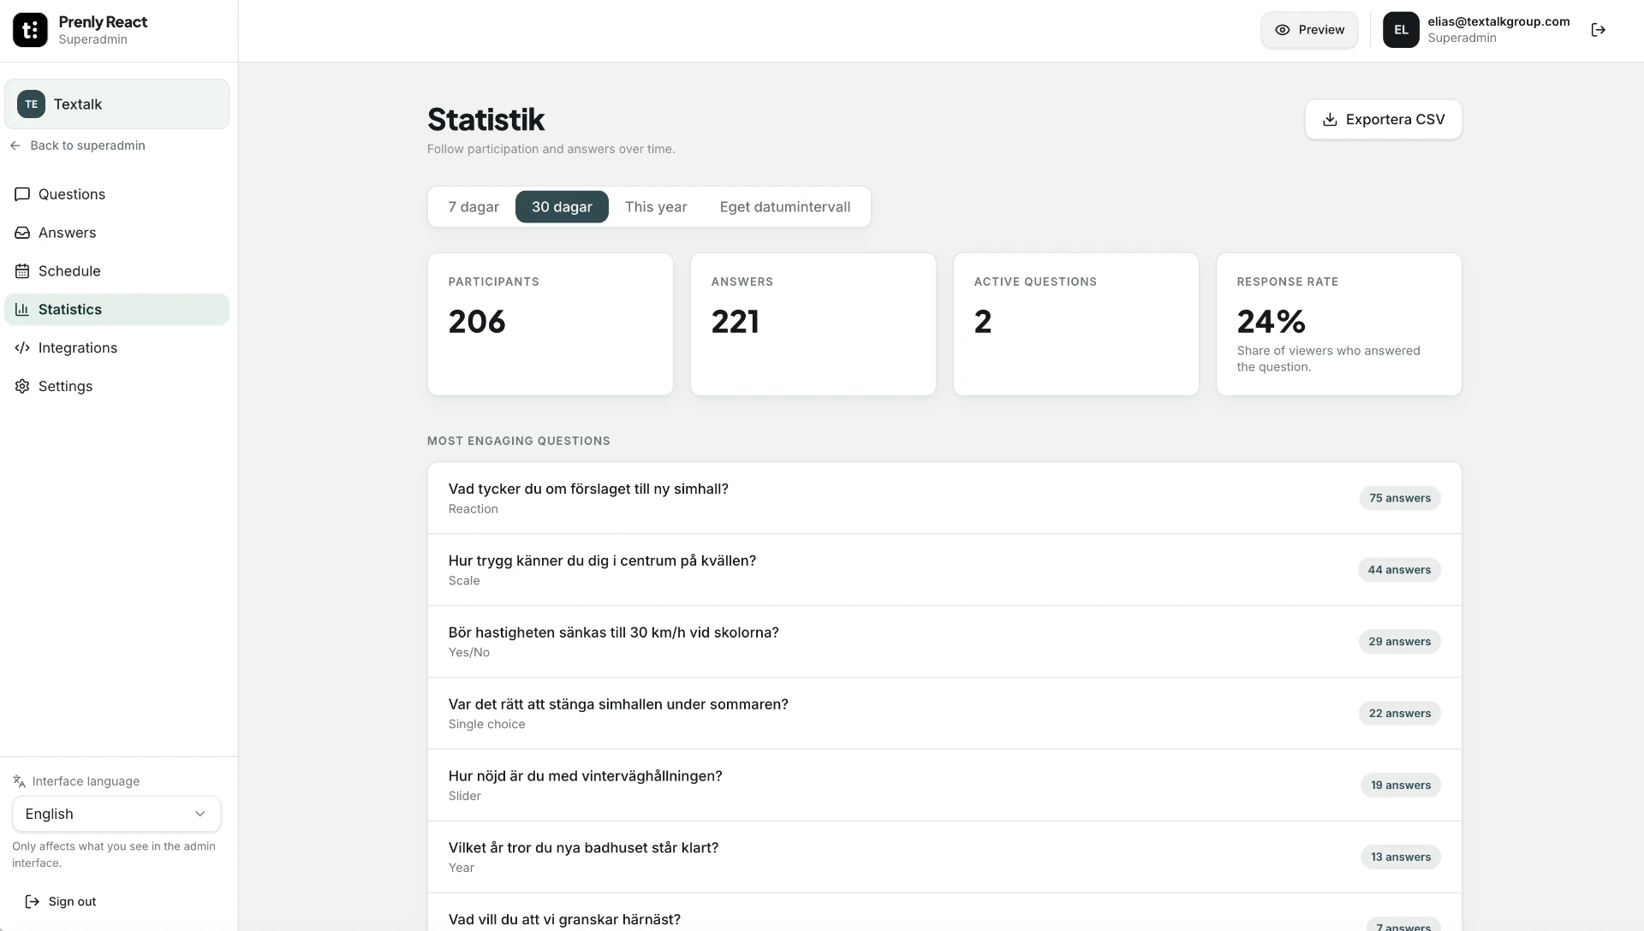Image resolution: width=1644 pixels, height=931 pixels.
Task: Click the 44 answers badge
Action: pyautogui.click(x=1399, y=570)
